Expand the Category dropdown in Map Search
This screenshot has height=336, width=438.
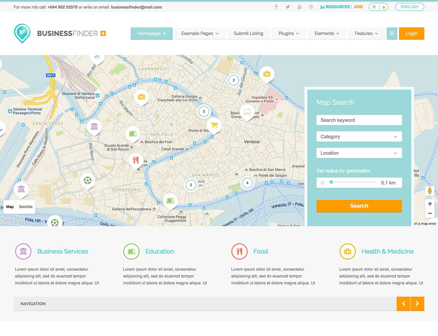point(359,136)
